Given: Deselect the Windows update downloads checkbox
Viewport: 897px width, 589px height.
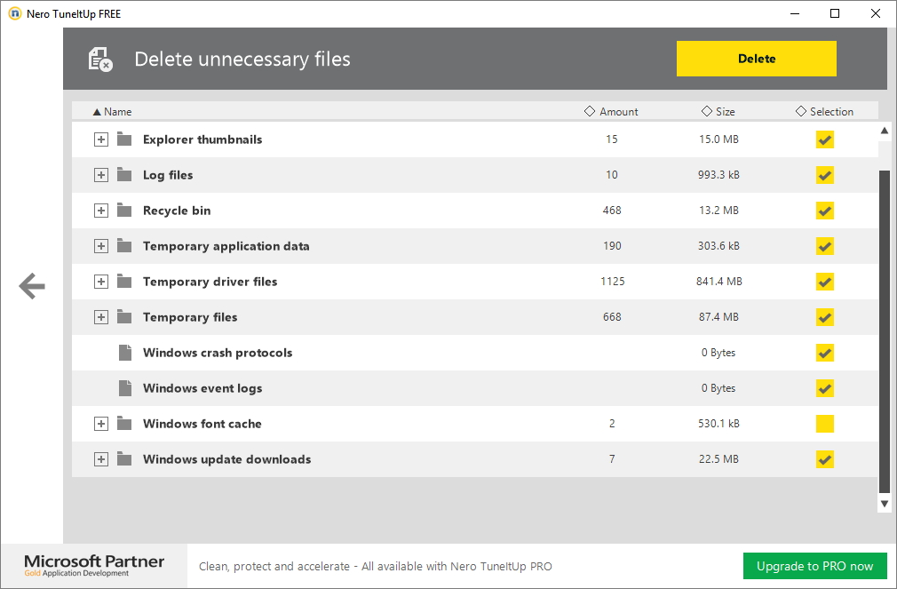Looking at the screenshot, I should (825, 459).
